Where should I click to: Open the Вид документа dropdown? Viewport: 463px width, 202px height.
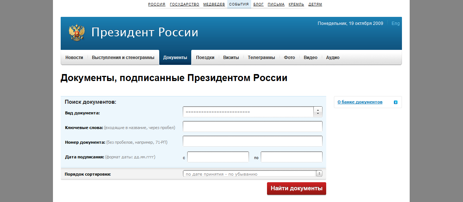click(252, 112)
